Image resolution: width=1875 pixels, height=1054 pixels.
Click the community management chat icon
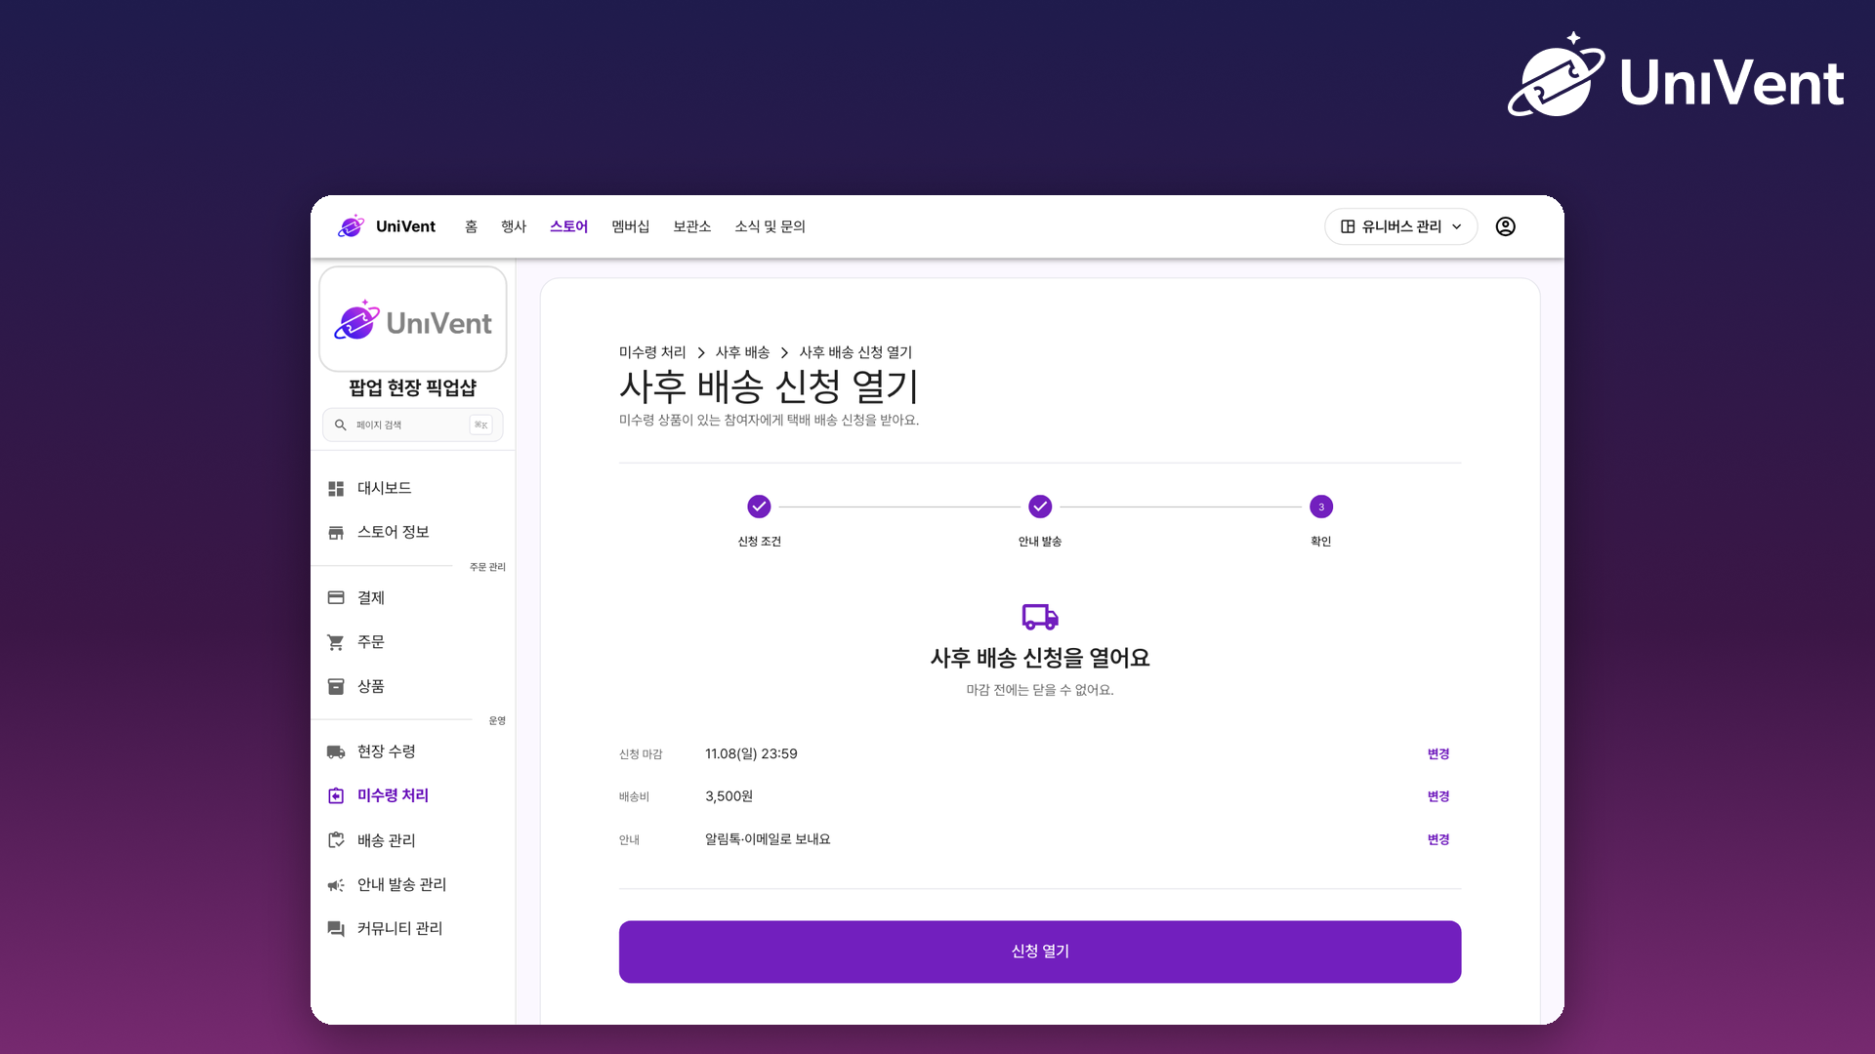[x=336, y=928]
